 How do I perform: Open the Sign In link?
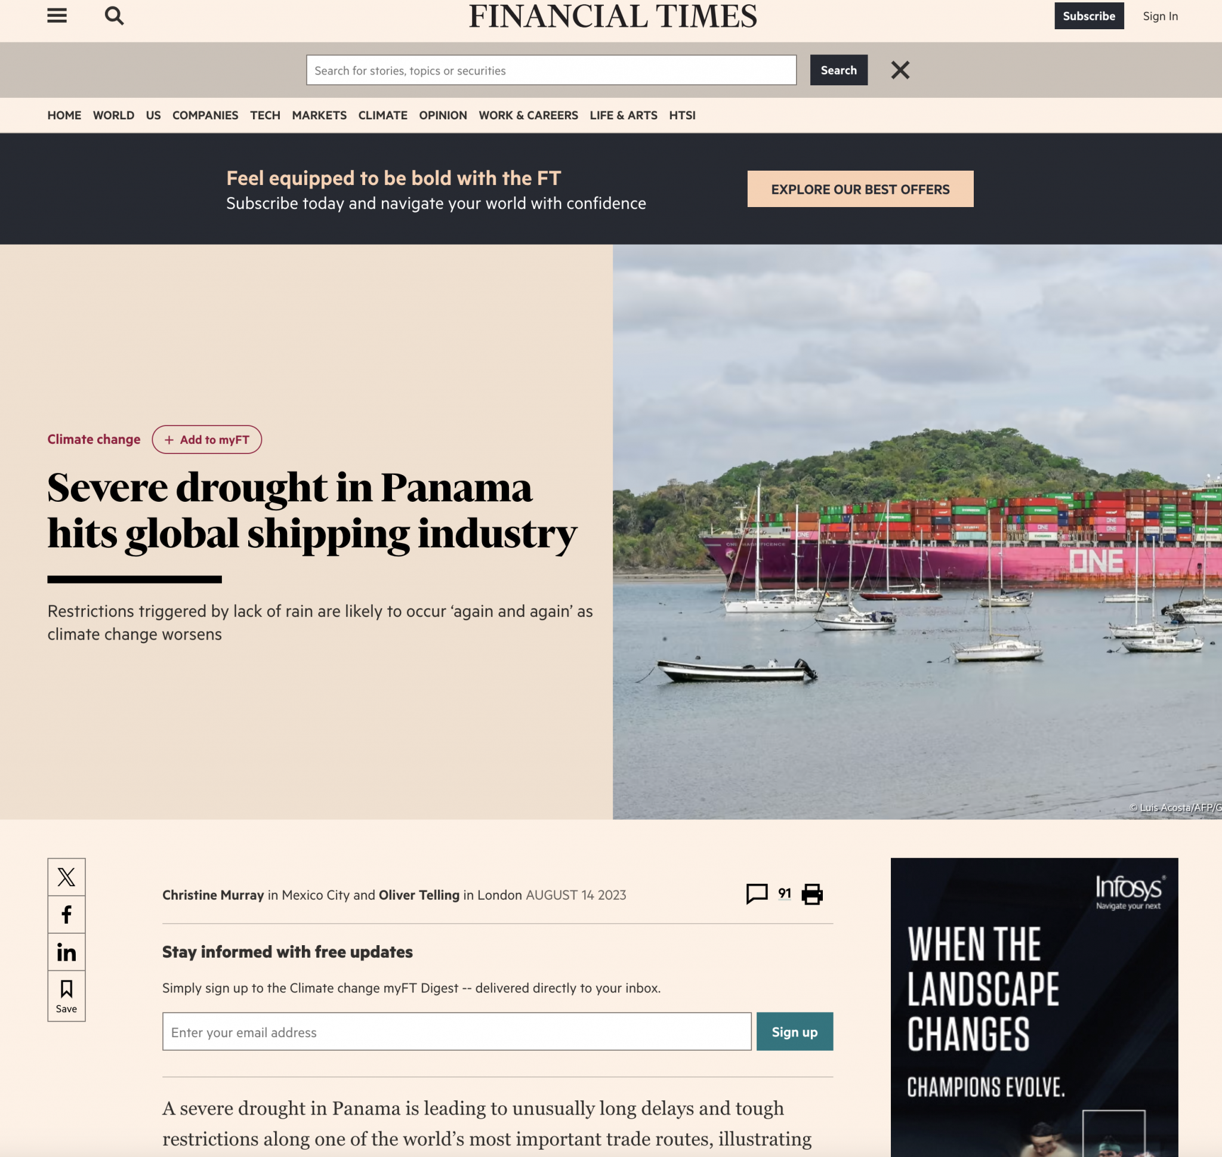pos(1160,16)
